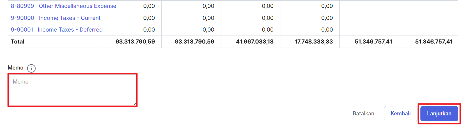Cancel using the Batalkan link
This screenshot has height=137, width=467.
[x=363, y=114]
